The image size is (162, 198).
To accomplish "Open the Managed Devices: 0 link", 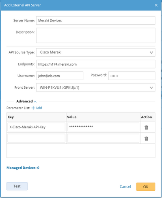I will pos(23,168).
